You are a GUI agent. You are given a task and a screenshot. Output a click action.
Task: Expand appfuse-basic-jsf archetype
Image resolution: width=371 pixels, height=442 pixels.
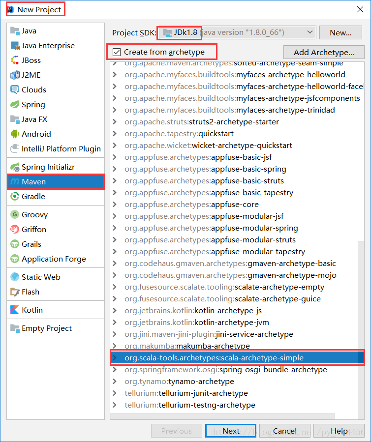[x=115, y=157]
